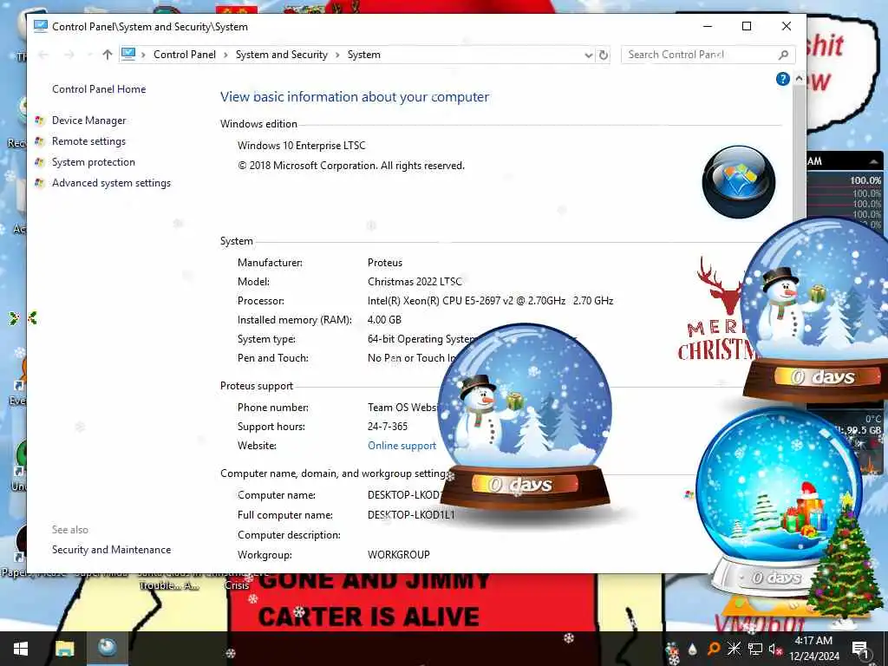
Task: Open System protection link
Action: pos(94,162)
